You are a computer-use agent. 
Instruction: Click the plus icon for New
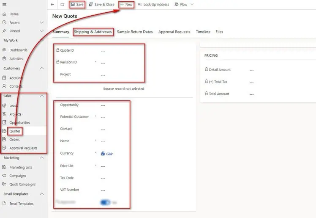pos(122,4)
